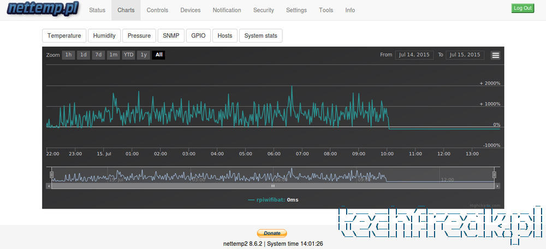The width and height of the screenshot is (546, 249).
Task: Set chart zoom to 7d
Action: coord(98,55)
